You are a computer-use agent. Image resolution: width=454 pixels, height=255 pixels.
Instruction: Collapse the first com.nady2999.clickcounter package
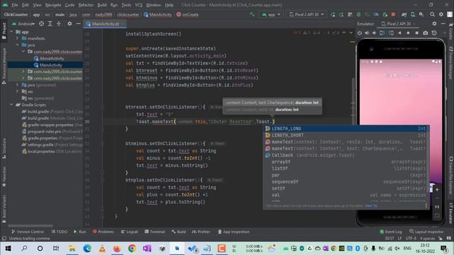(x=23, y=52)
